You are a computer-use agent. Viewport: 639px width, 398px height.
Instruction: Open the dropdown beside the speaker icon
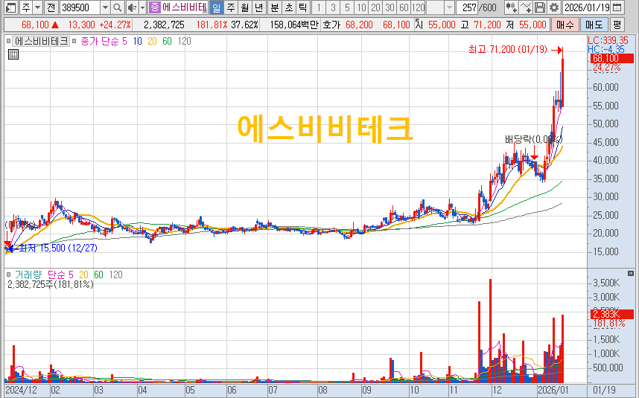point(142,7)
